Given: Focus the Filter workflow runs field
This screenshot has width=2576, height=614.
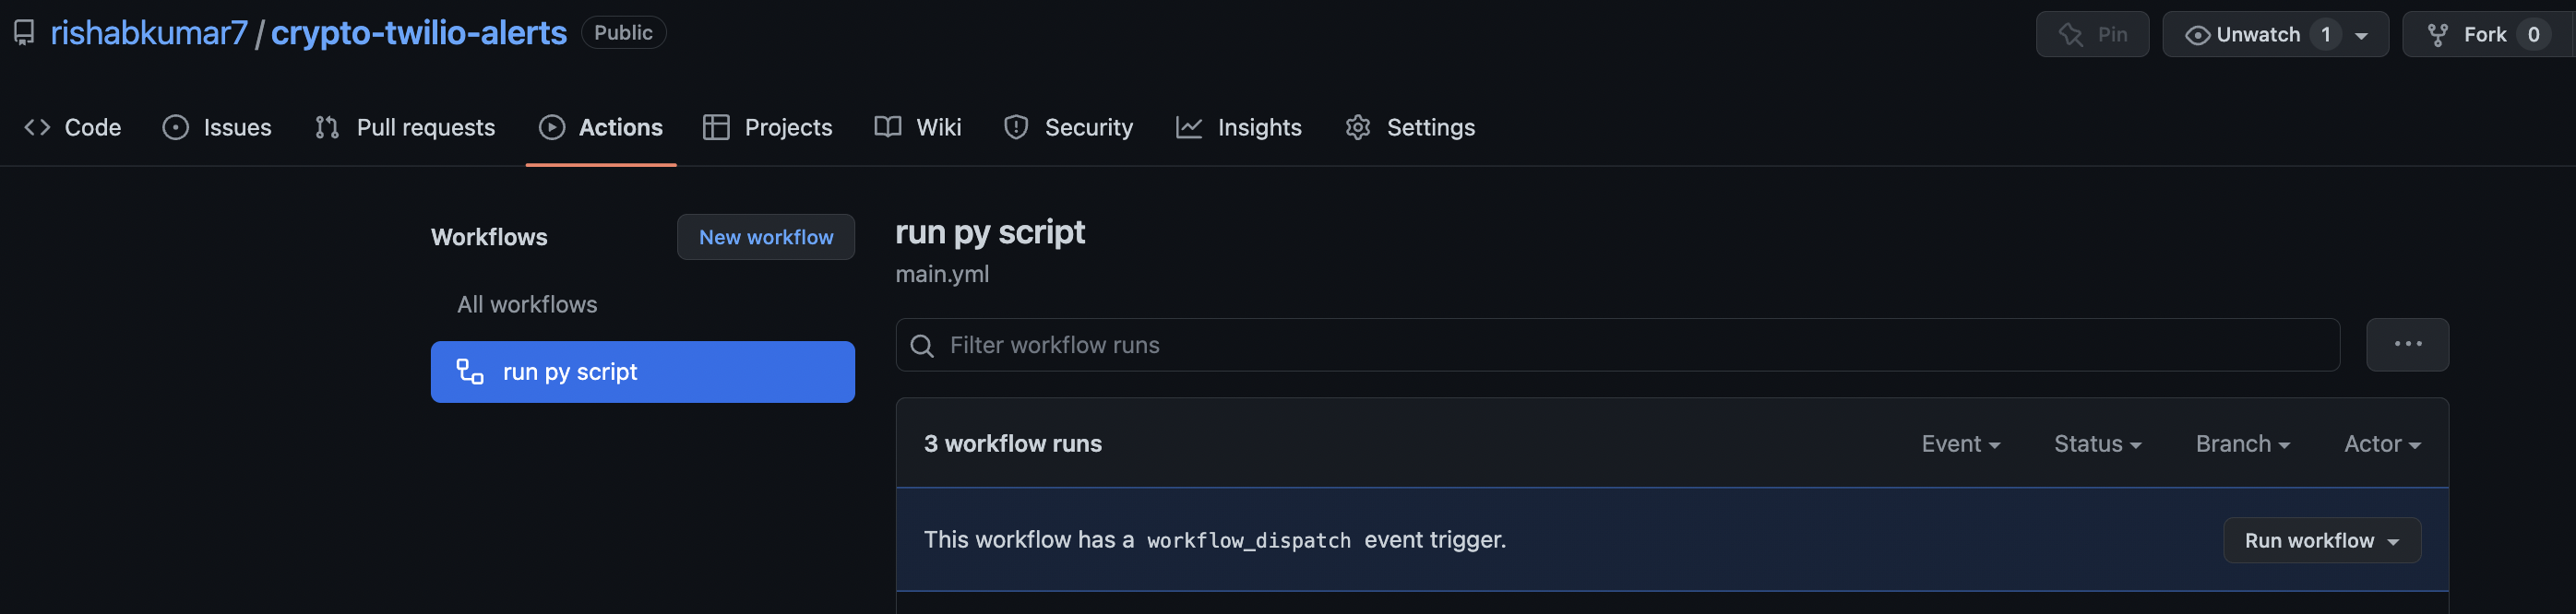Looking at the screenshot, I should [1617, 345].
